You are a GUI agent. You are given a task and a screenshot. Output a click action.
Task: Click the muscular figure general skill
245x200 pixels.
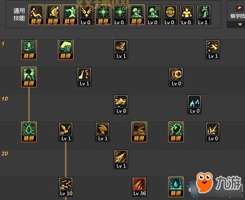pos(187,15)
